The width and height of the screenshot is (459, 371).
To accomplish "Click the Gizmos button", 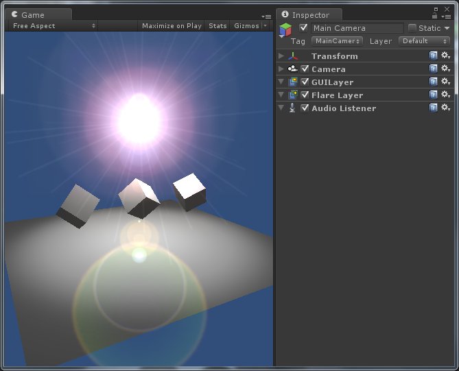I will pos(246,26).
